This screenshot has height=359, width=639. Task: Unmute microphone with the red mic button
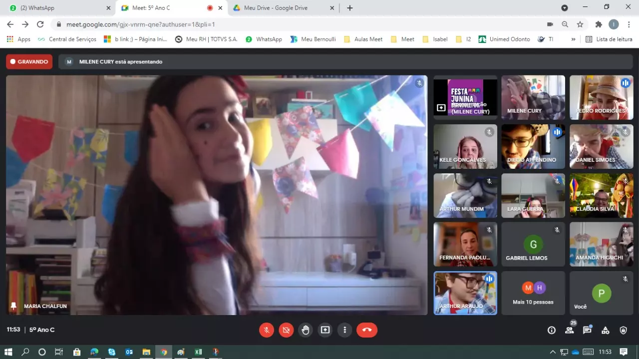267,330
